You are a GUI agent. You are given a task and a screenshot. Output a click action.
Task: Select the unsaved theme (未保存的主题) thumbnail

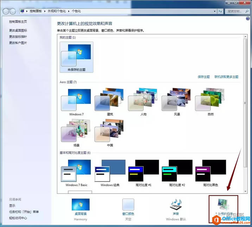click(x=76, y=57)
